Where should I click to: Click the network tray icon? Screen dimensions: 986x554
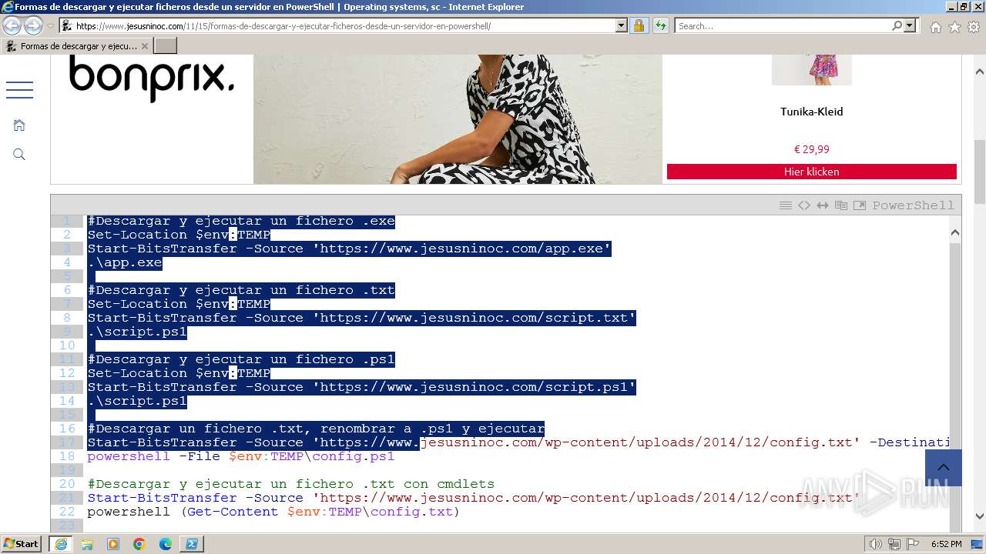pos(894,544)
